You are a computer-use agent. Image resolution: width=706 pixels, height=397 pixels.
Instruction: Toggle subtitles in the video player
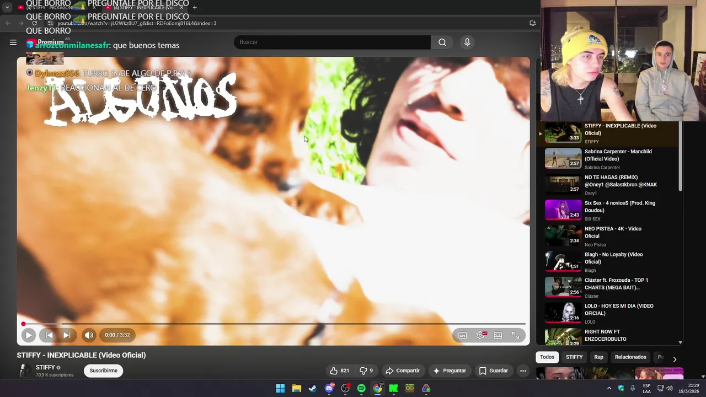click(x=463, y=335)
